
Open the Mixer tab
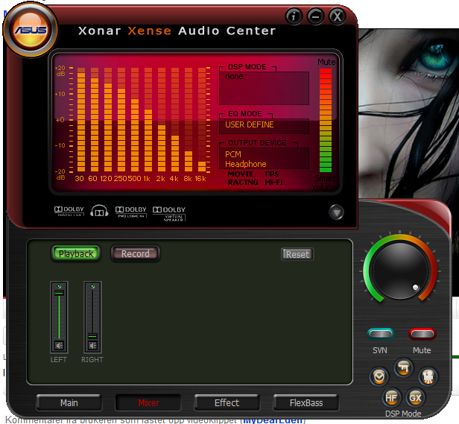[148, 403]
